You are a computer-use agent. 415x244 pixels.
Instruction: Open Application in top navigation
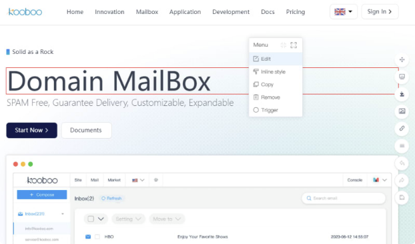[185, 12]
